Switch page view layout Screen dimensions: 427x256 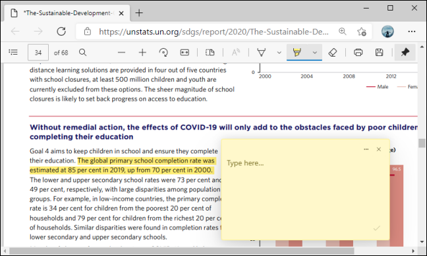tap(210, 52)
